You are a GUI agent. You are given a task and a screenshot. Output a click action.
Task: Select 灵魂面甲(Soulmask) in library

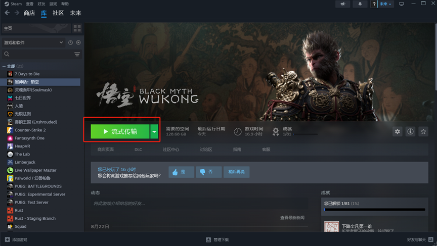(x=33, y=90)
